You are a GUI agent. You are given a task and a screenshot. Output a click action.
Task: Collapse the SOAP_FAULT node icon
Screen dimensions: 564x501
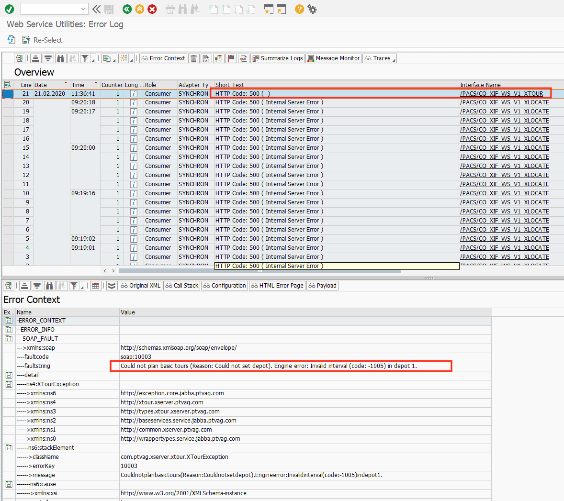(x=9, y=339)
